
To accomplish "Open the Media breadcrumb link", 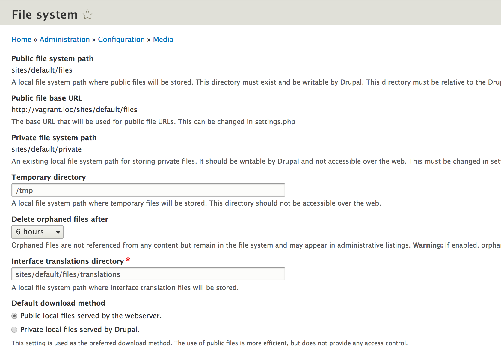I will click(x=163, y=40).
